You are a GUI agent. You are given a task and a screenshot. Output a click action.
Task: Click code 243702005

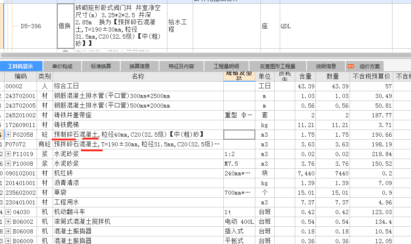click(21, 106)
